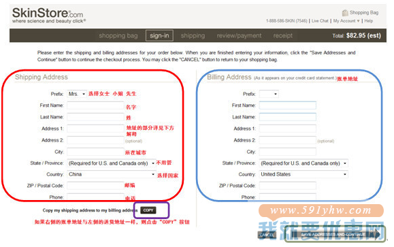Expand the My Account menu
Viewport: 394px width, 247px height.
tap(346, 21)
